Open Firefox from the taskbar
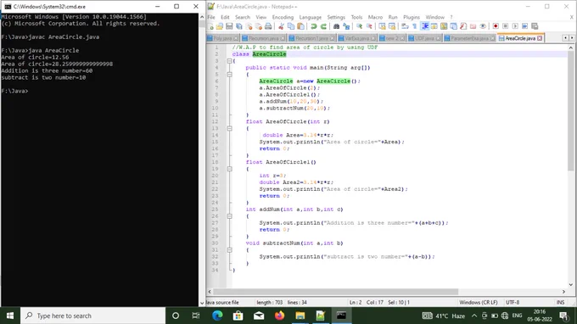The image size is (577, 324). point(280,316)
